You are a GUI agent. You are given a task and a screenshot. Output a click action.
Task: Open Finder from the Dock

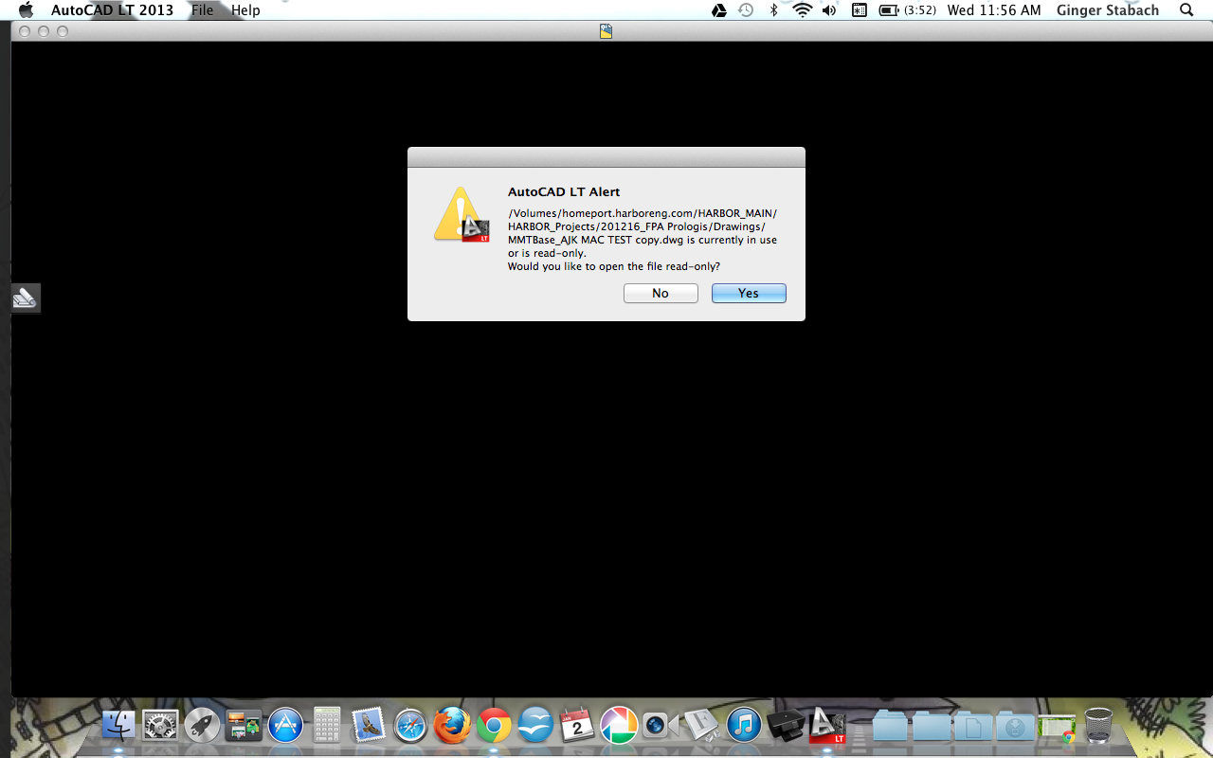[x=119, y=726]
